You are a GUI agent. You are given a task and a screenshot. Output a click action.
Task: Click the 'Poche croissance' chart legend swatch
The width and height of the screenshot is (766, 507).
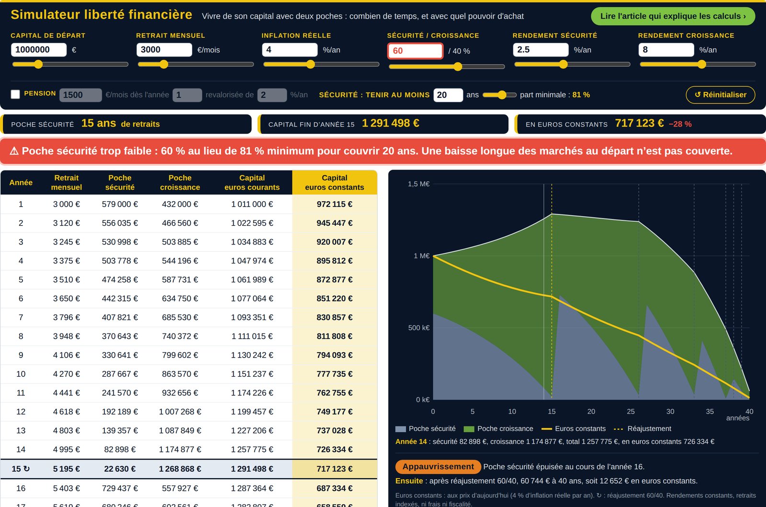coord(469,429)
